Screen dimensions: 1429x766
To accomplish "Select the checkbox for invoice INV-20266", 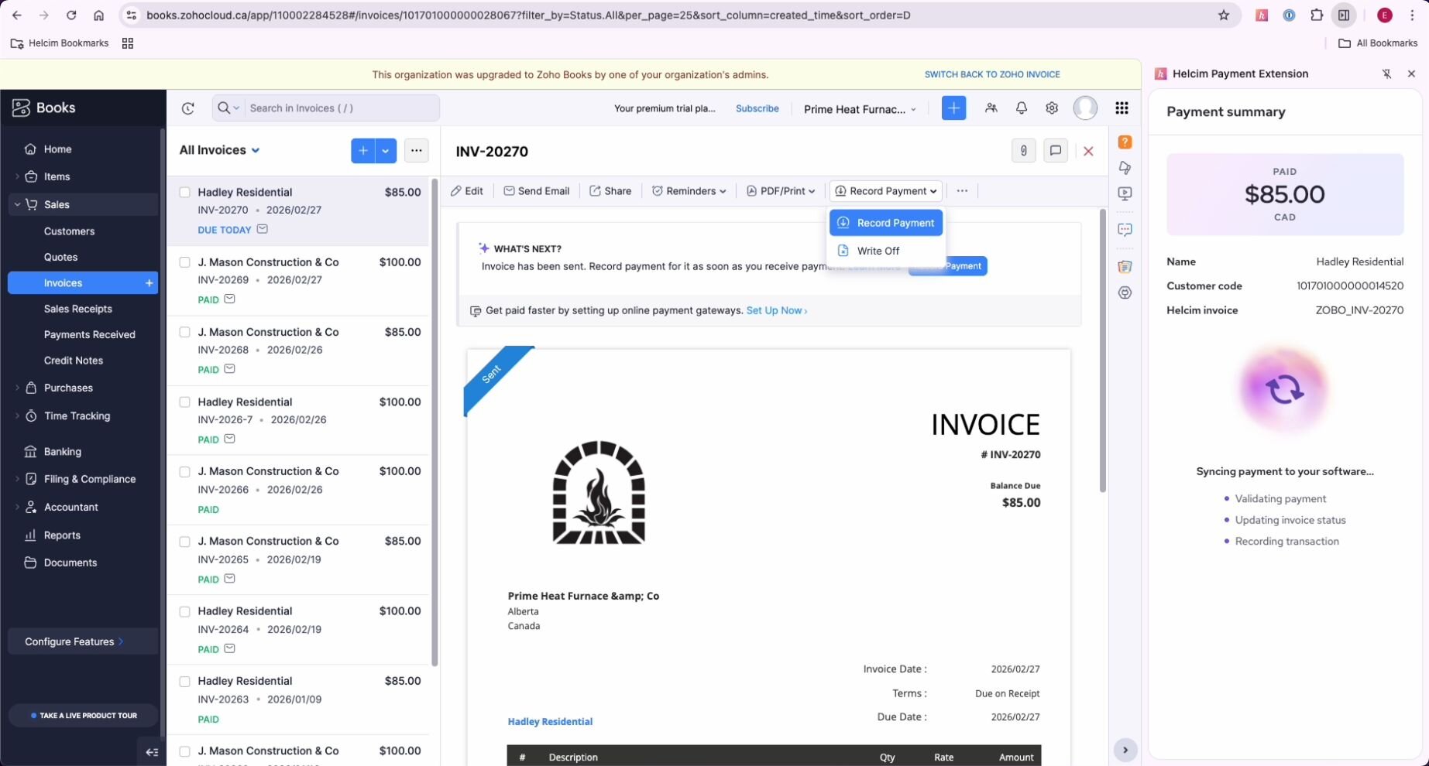I will click(x=184, y=472).
